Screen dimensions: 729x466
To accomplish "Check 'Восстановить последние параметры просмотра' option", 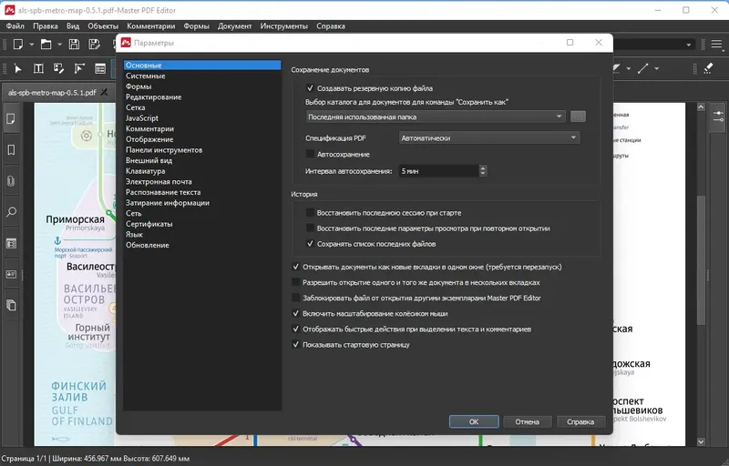I will 310,228.
